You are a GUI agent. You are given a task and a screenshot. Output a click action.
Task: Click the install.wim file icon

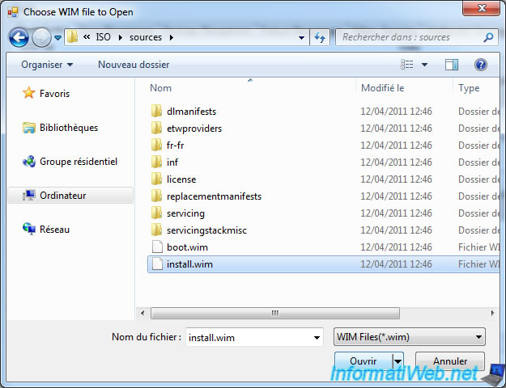157,264
